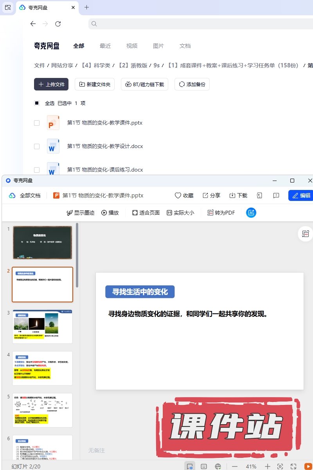The width and height of the screenshot is (313, 470).
Task: Click the slide thumbnail panel scrollbar
Action: click(x=77, y=255)
